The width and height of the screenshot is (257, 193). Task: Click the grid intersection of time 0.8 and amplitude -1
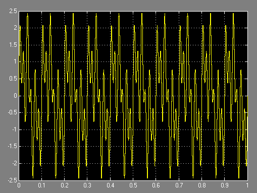pyautogui.click(x=201, y=130)
